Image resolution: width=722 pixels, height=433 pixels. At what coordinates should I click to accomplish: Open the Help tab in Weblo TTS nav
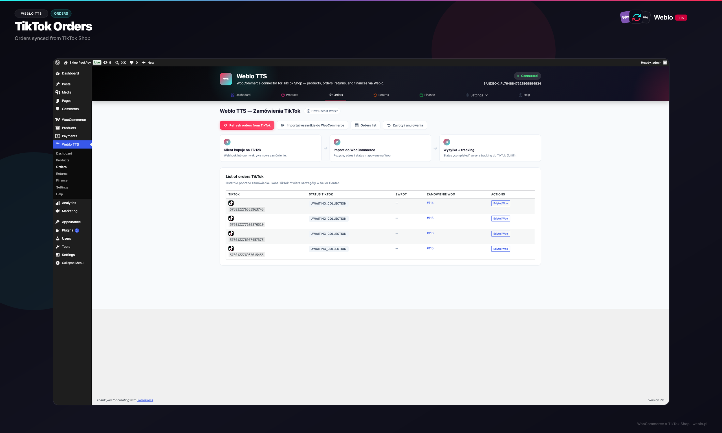524,95
